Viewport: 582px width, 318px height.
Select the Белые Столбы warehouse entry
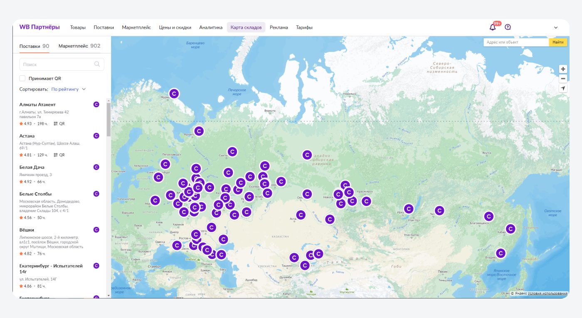point(59,206)
